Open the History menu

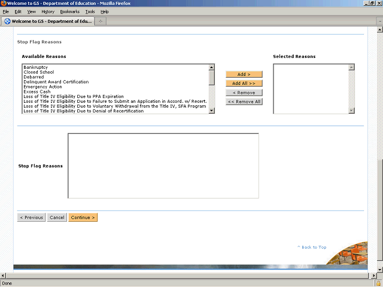pos(48,12)
